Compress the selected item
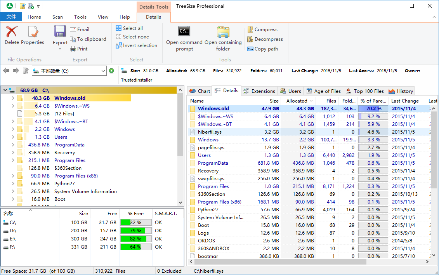The image size is (439, 275). tap(262, 30)
